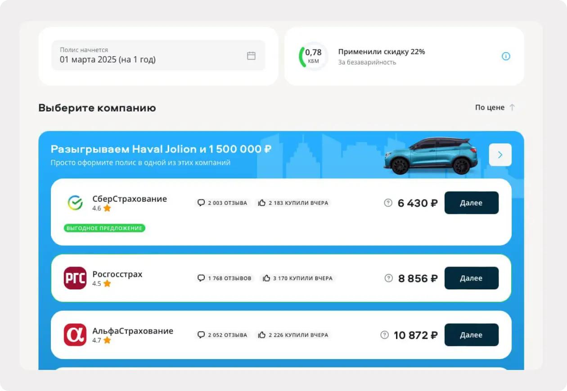Click the green 'Выгодное предложение' badge
This screenshot has height=391, width=567.
point(104,228)
